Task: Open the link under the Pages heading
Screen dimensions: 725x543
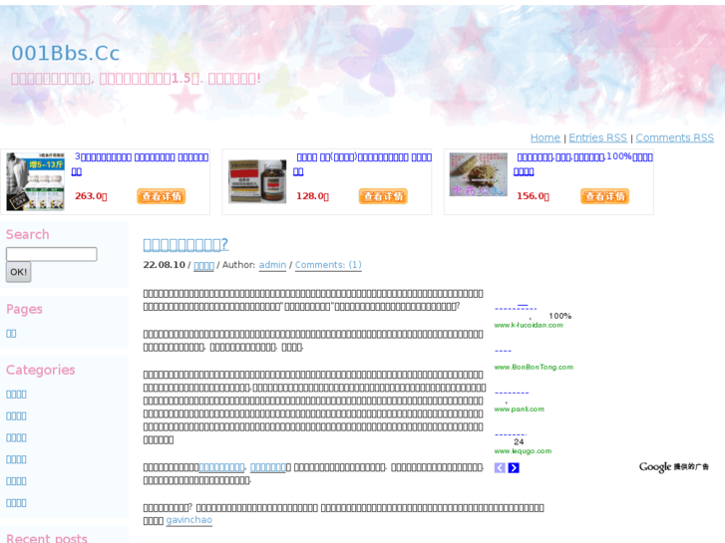Action: 11,334
